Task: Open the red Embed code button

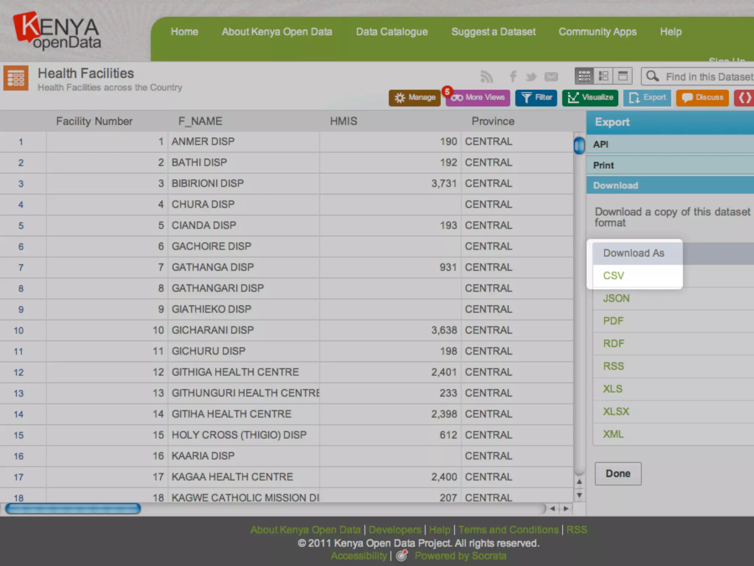Action: point(744,98)
